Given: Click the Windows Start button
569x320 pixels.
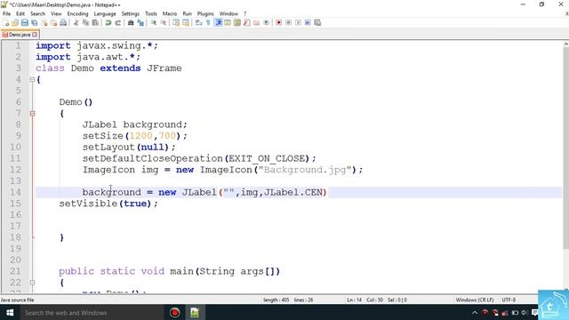Looking at the screenshot, I should point(10,312).
